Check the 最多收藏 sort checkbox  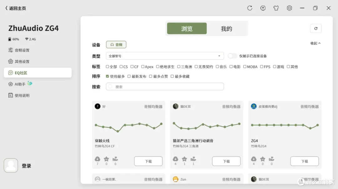[x=172, y=76]
